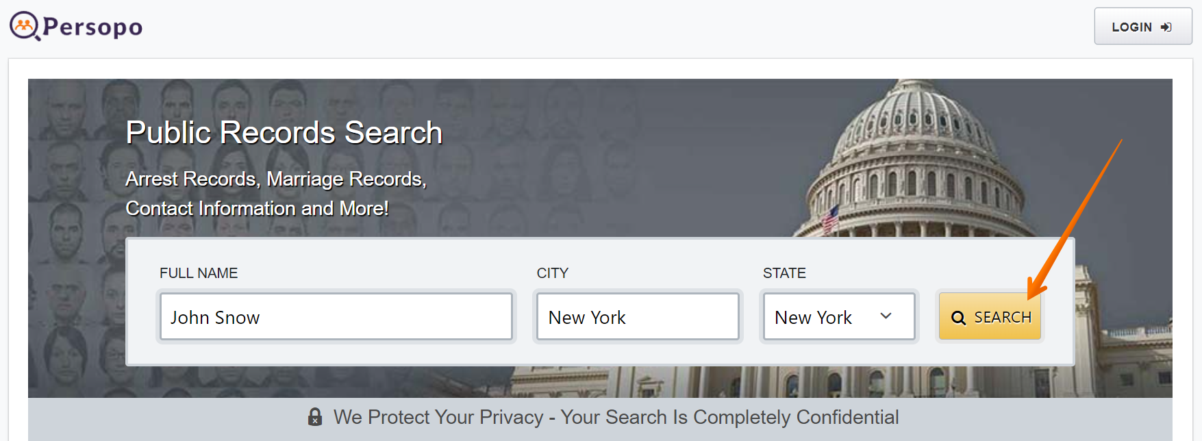Open the State dropdown showing New York

coord(839,316)
